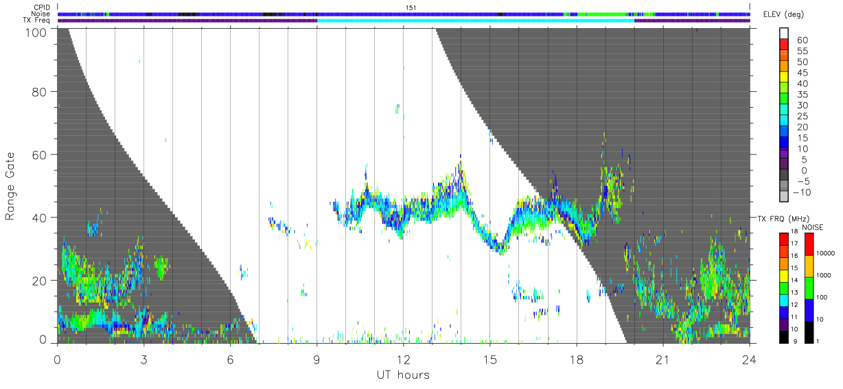
Task: Click the 21 tick on the UT hours axis
Action: pyautogui.click(x=663, y=359)
